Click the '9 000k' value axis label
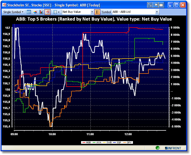This screenshot has width=191, height=155. pyautogui.click(x=175, y=28)
